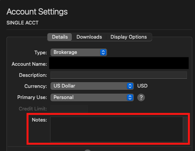Click the SINGLE ACCT subtitle text
Viewport: 195px width, 151px height.
click(23, 23)
